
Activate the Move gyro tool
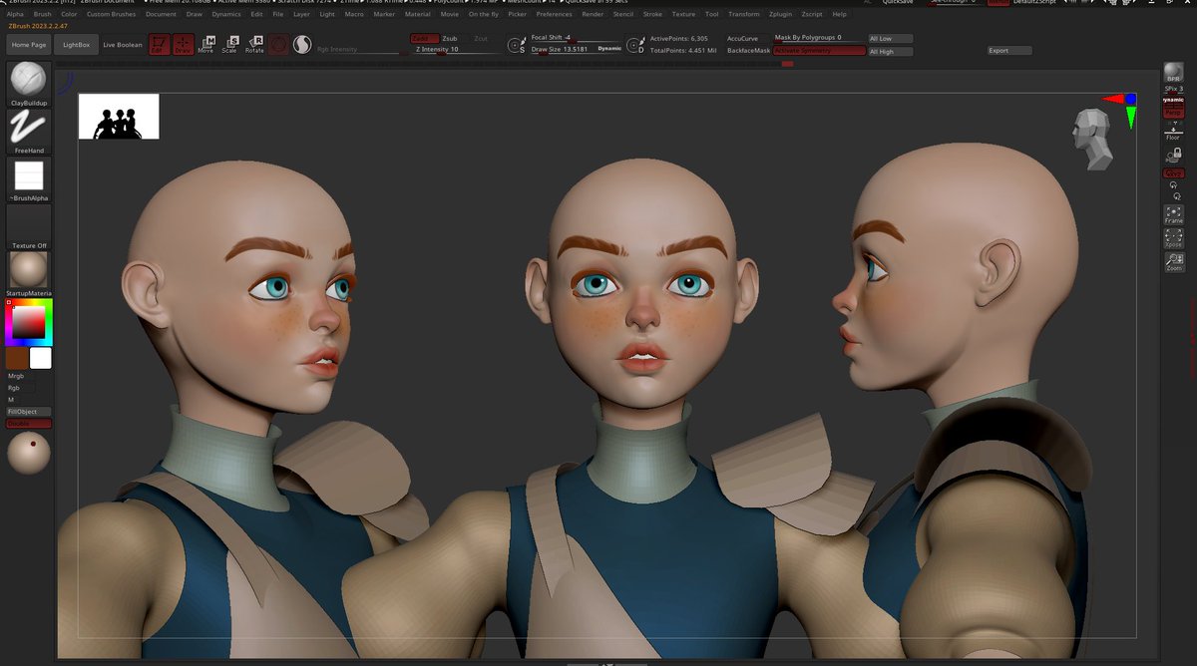(x=205, y=42)
